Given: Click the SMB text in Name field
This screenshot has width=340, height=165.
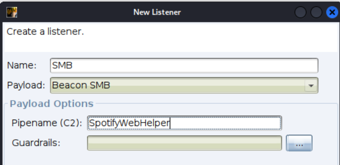Looking at the screenshot, I should pyautogui.click(x=62, y=65).
